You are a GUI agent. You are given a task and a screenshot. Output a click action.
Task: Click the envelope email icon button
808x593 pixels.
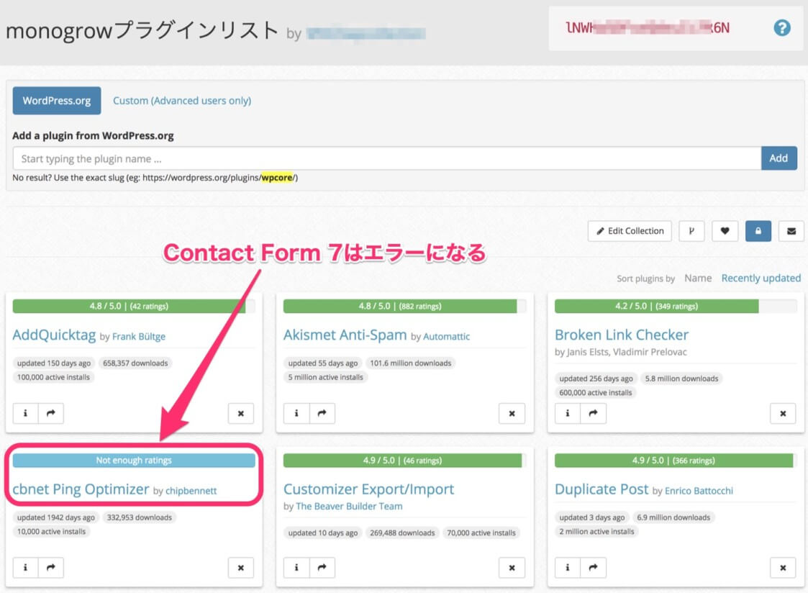pos(791,231)
